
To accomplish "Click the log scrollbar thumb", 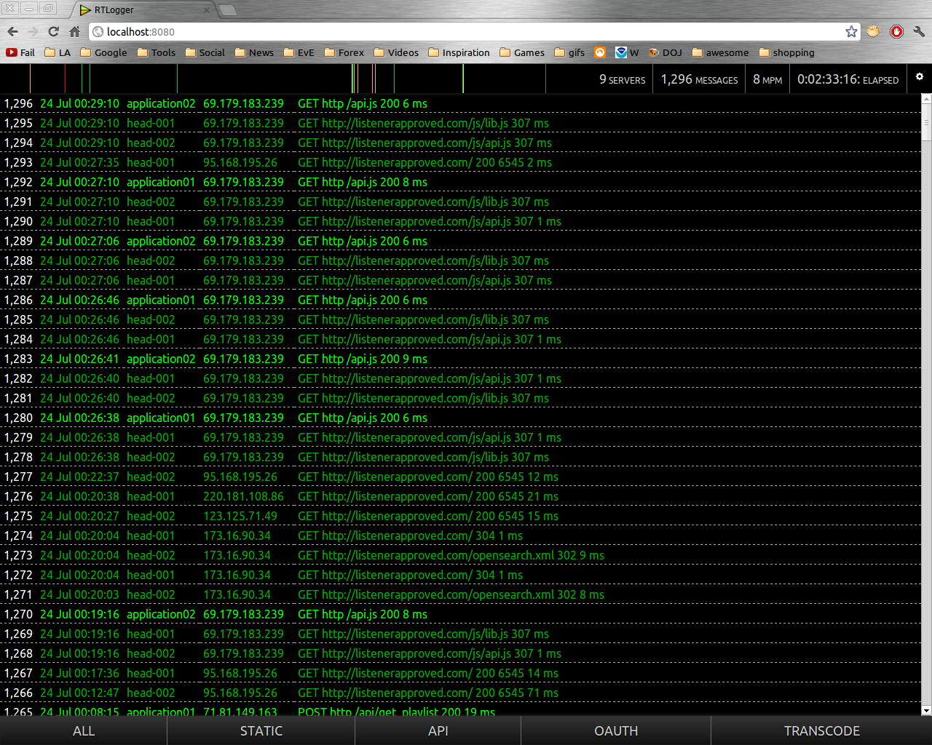I will 926,123.
